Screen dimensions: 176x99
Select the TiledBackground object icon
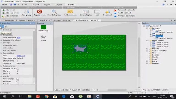(43, 27)
